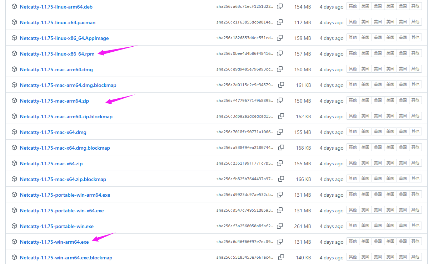Copy sha256 of linux-x64.pacman file
Viewport: 428px width, 264px height.
click(280, 22)
